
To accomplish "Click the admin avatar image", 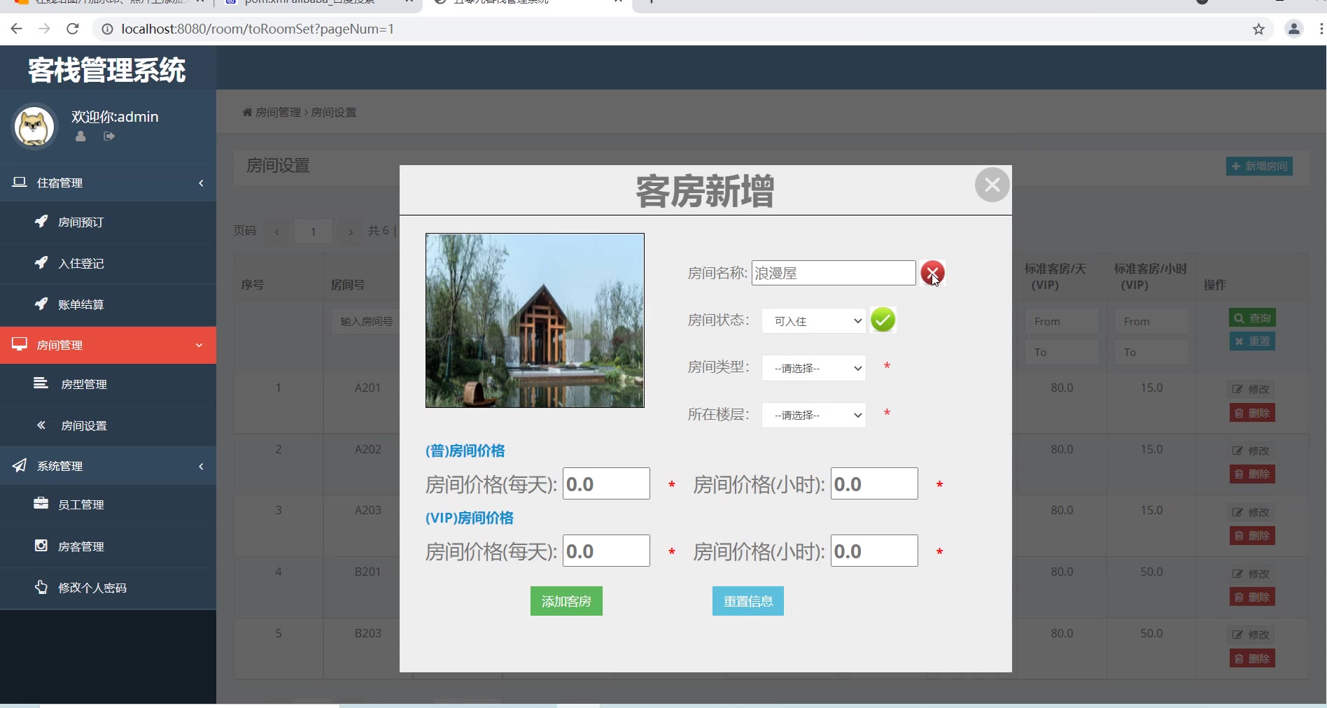I will (x=34, y=127).
